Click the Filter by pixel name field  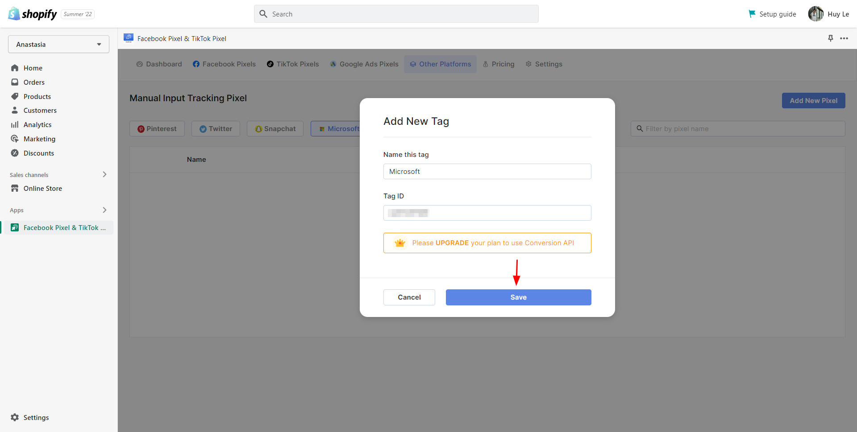[x=737, y=128]
